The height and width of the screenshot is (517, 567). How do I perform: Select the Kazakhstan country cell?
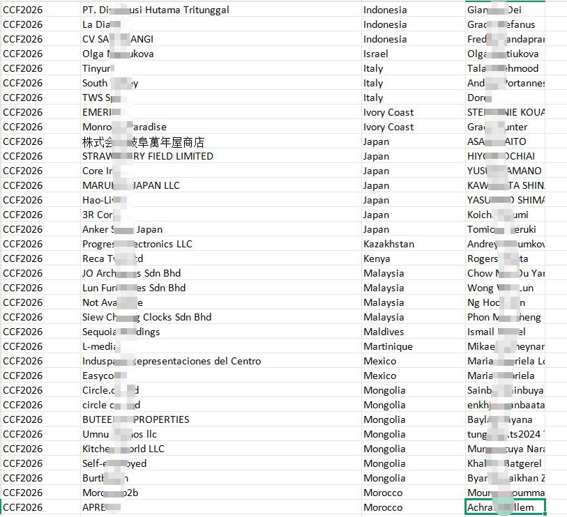pyautogui.click(x=388, y=244)
